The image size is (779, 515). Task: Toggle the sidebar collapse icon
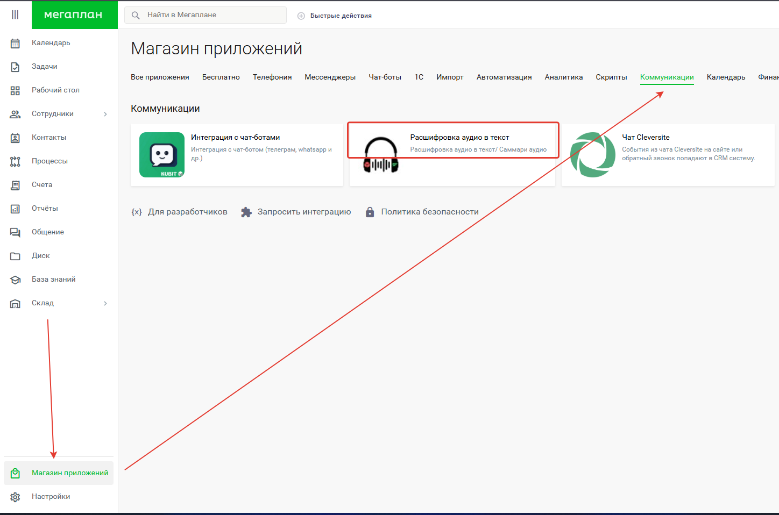pos(15,15)
